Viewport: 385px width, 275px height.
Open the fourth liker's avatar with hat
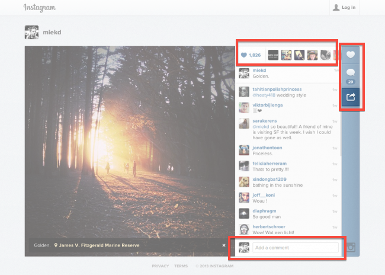312,55
